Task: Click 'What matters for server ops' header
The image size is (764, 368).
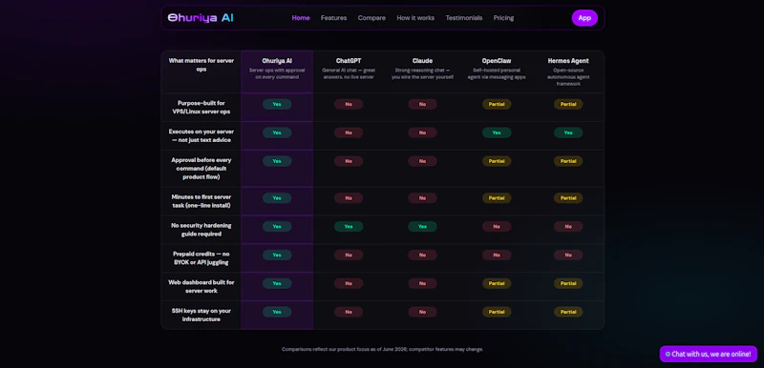Action: pyautogui.click(x=202, y=65)
